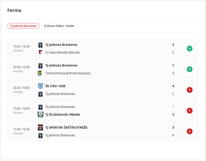Open the 03.05. 16:30 match row
The height and width of the screenshot is (161, 206).
[x=103, y=69]
